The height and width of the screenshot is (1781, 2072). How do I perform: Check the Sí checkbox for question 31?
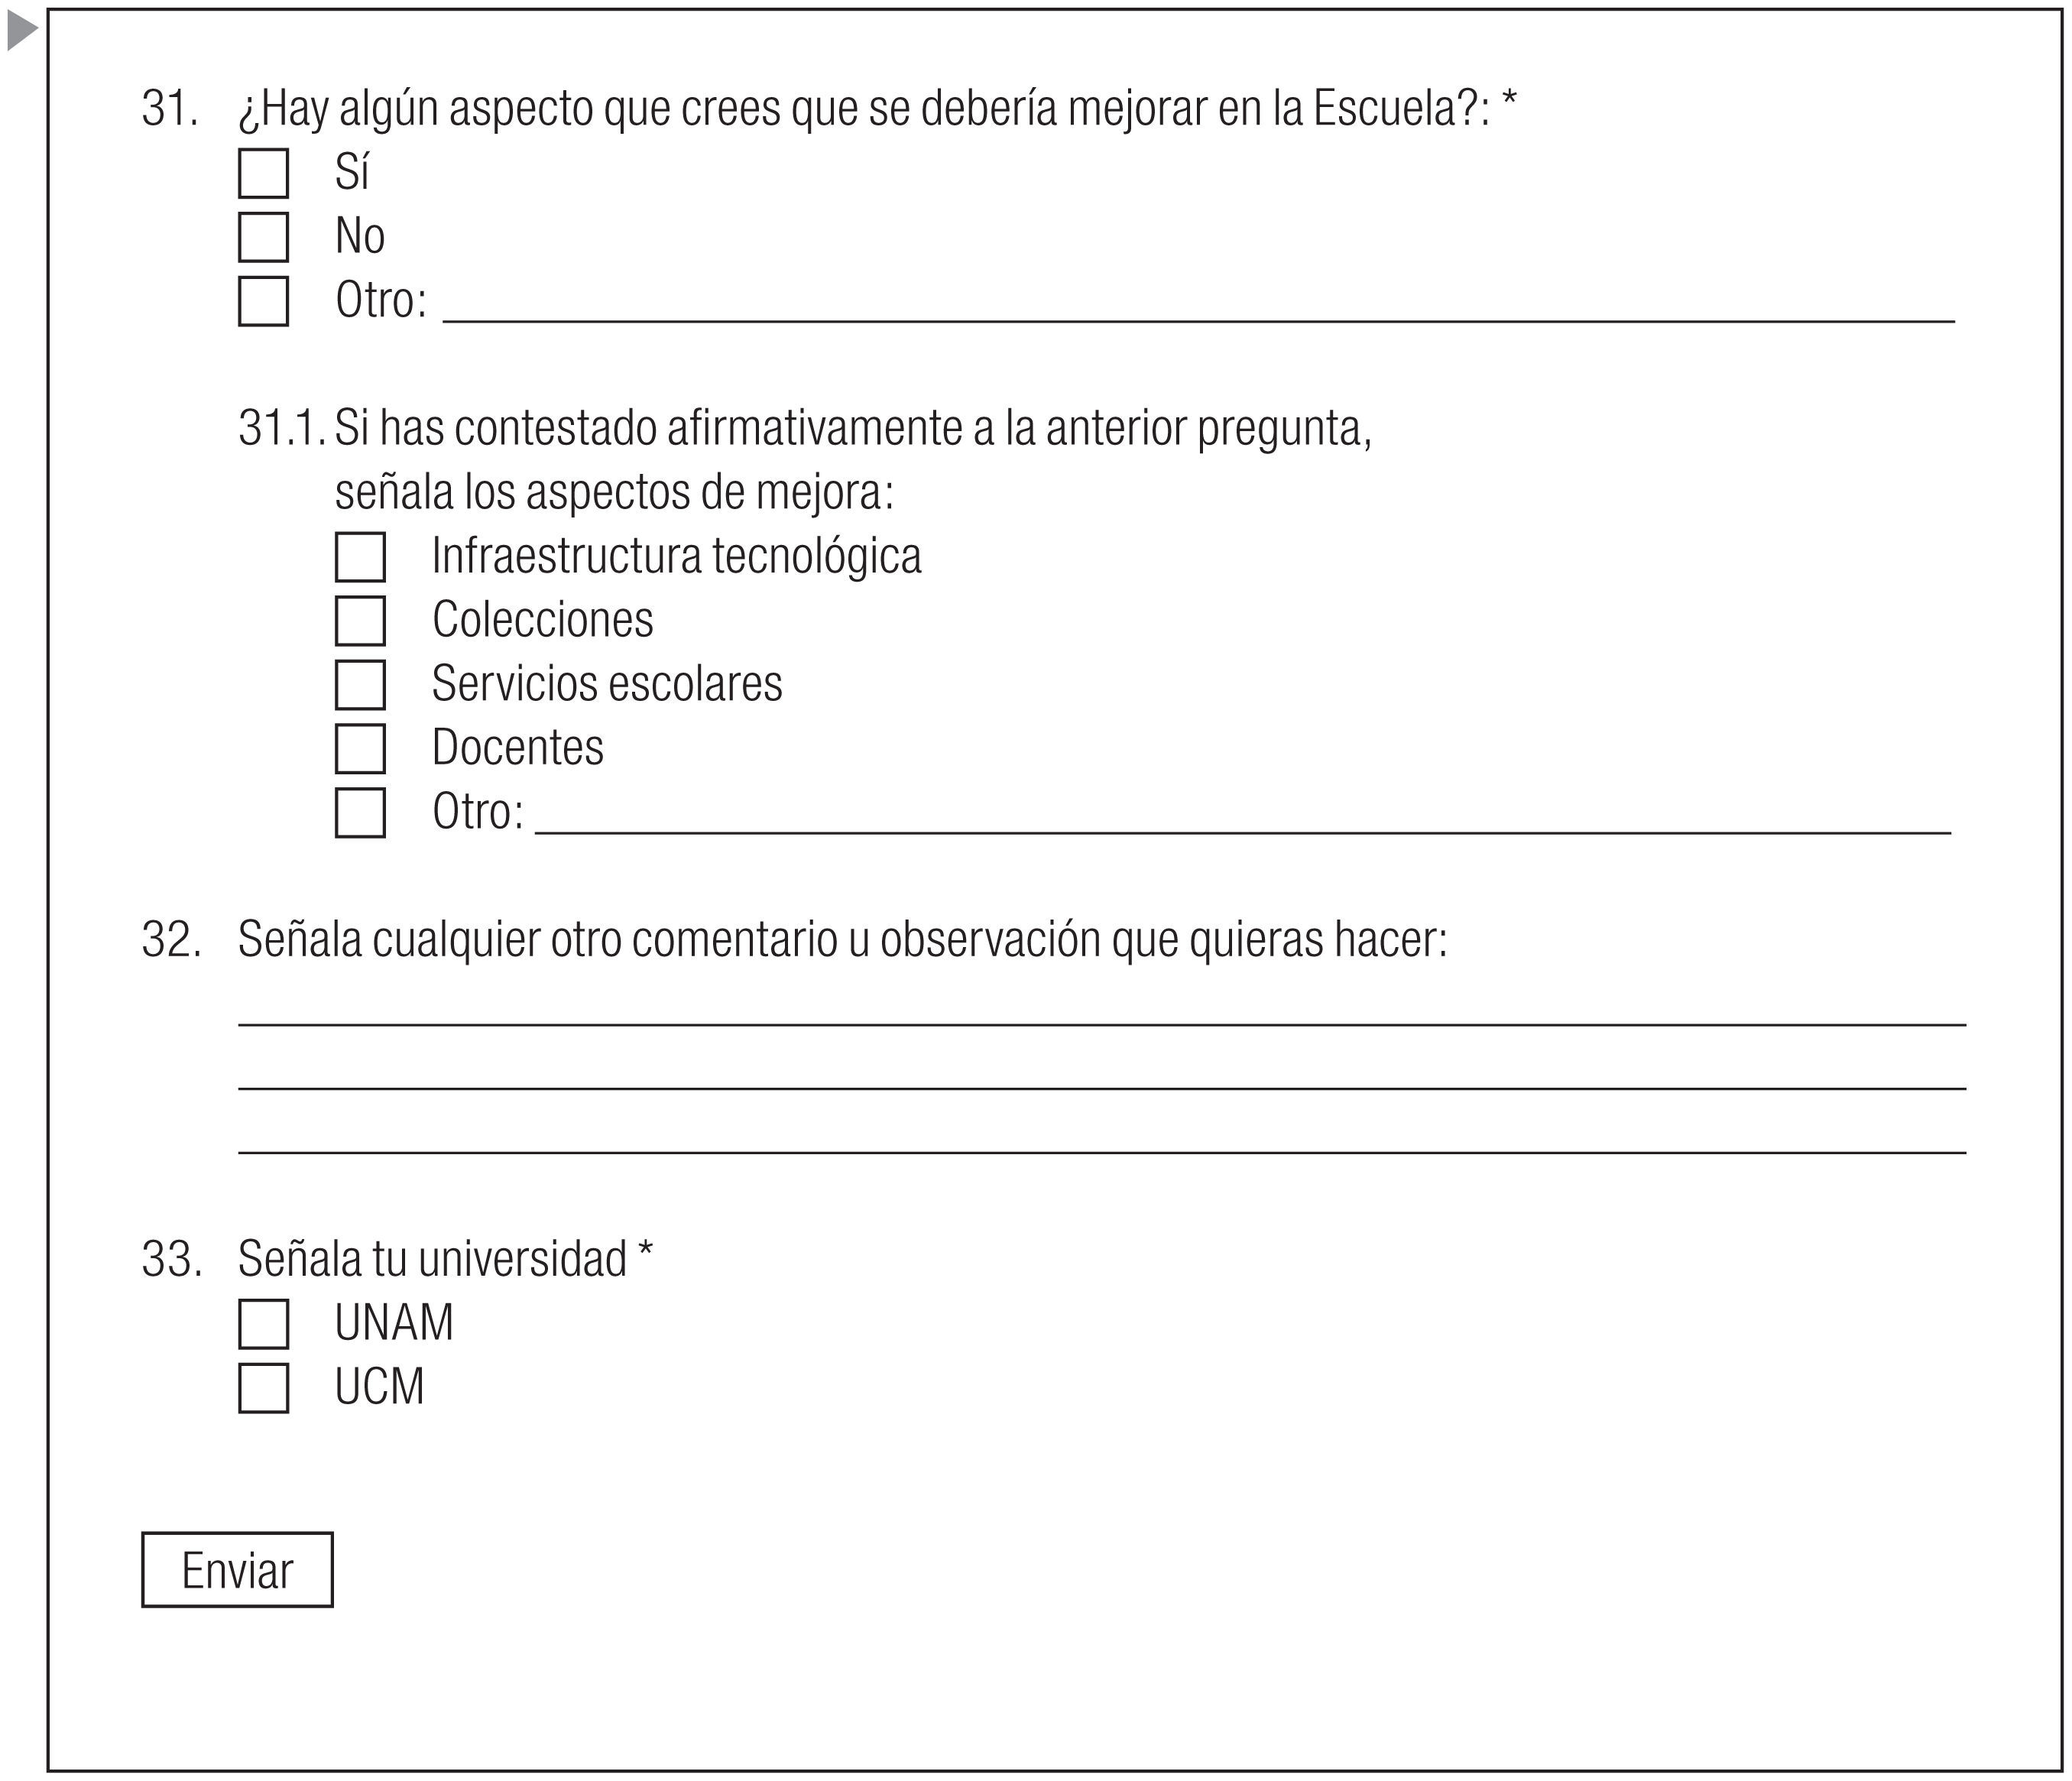coord(263,173)
